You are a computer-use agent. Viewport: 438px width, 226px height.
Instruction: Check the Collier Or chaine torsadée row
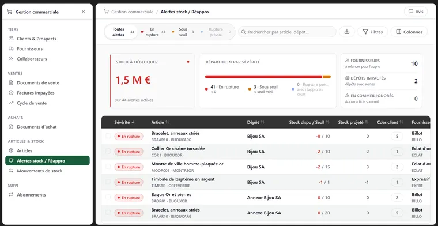point(108,151)
